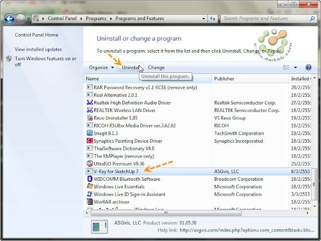Click horizontal scrollbar left arrow
Screen dimensions: 321x241
click(87, 213)
